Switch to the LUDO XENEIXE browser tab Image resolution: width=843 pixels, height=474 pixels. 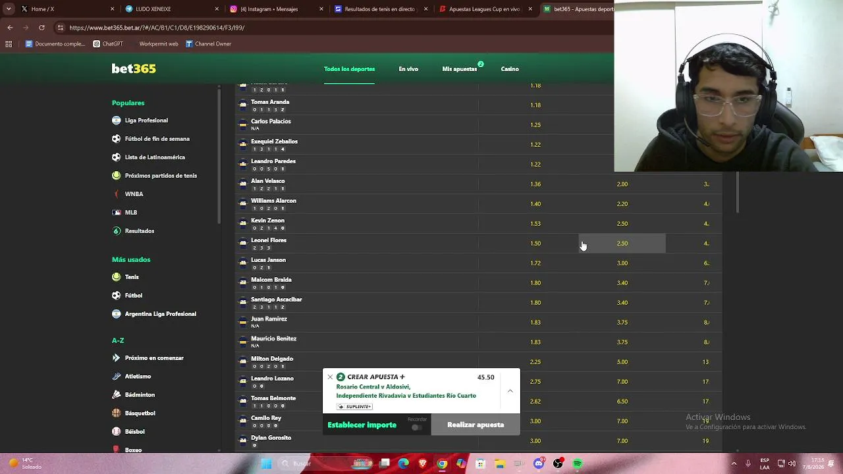[x=171, y=9]
